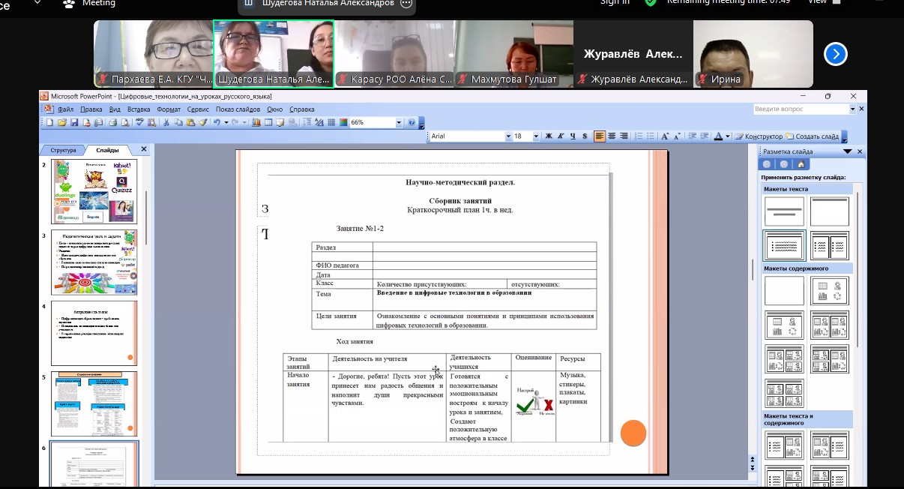Click the numbered list icon

[x=639, y=136]
